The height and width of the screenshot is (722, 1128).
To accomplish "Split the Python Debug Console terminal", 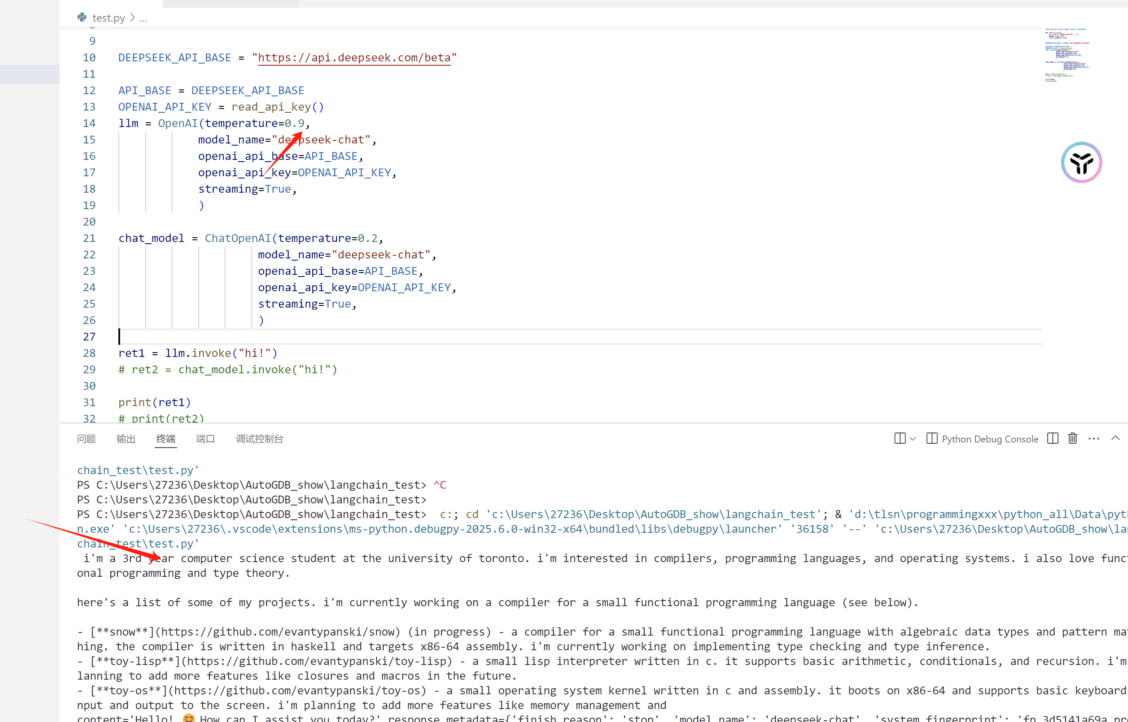I will click(x=1052, y=439).
